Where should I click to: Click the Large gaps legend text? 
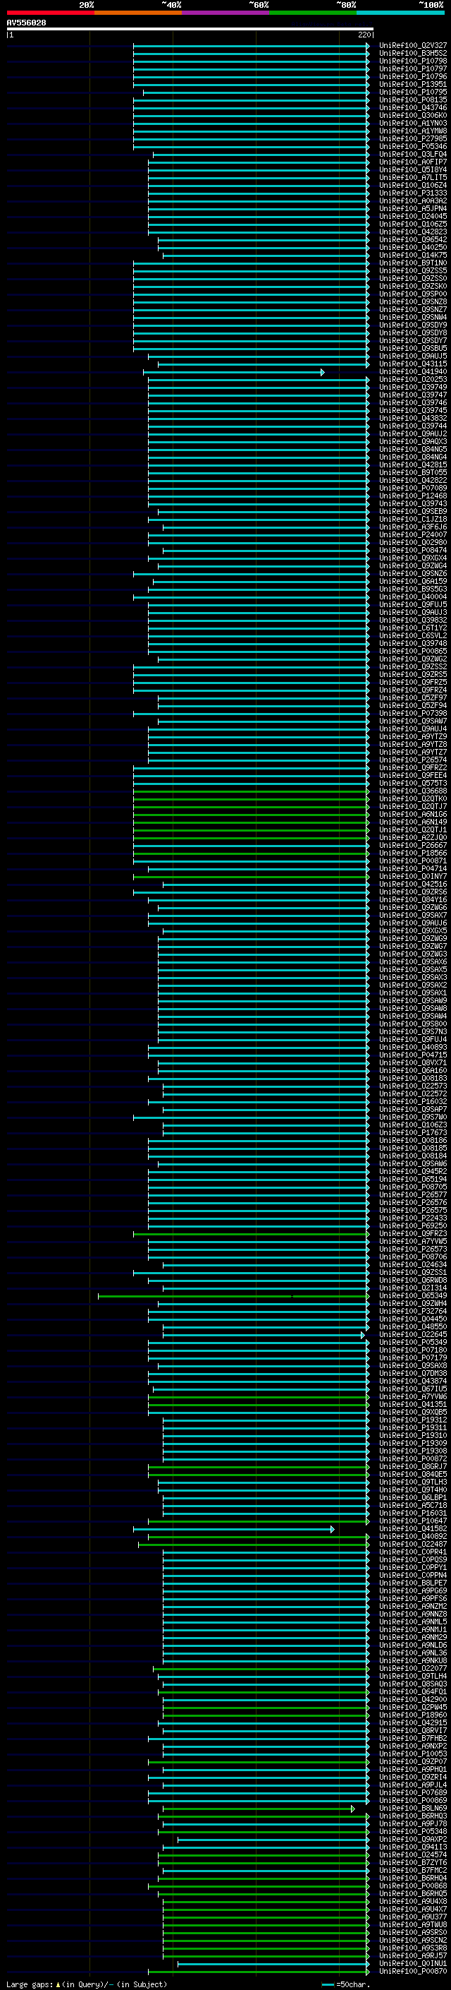(x=87, y=1984)
